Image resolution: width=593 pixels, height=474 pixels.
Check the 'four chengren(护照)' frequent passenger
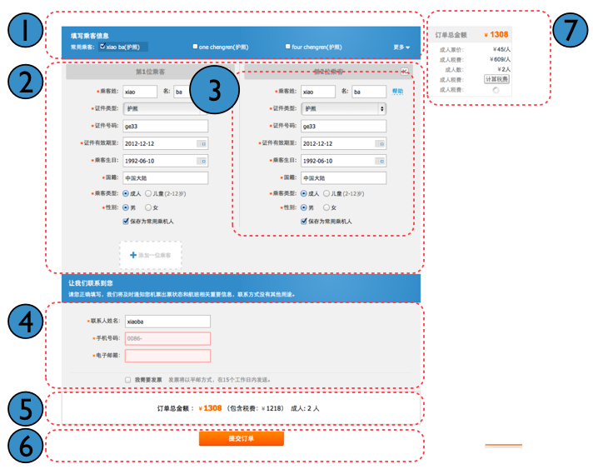tap(287, 47)
